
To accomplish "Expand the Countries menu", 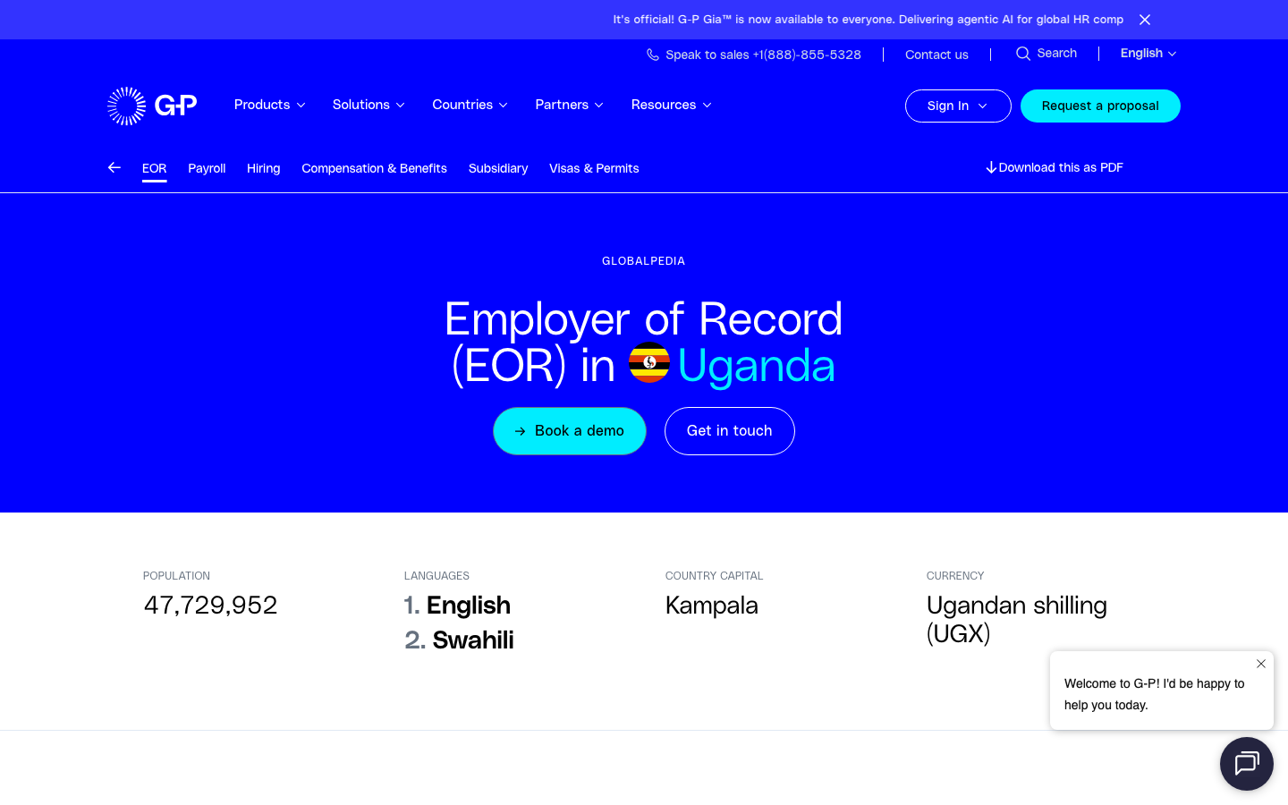I will coord(470,105).
